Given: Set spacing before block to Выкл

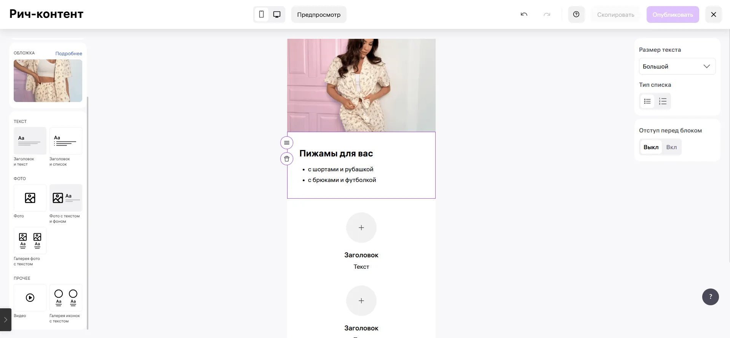Looking at the screenshot, I should tap(651, 147).
